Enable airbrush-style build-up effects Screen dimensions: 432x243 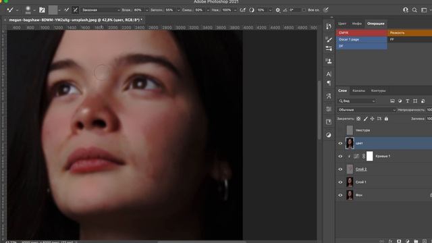pyautogui.click(x=242, y=10)
